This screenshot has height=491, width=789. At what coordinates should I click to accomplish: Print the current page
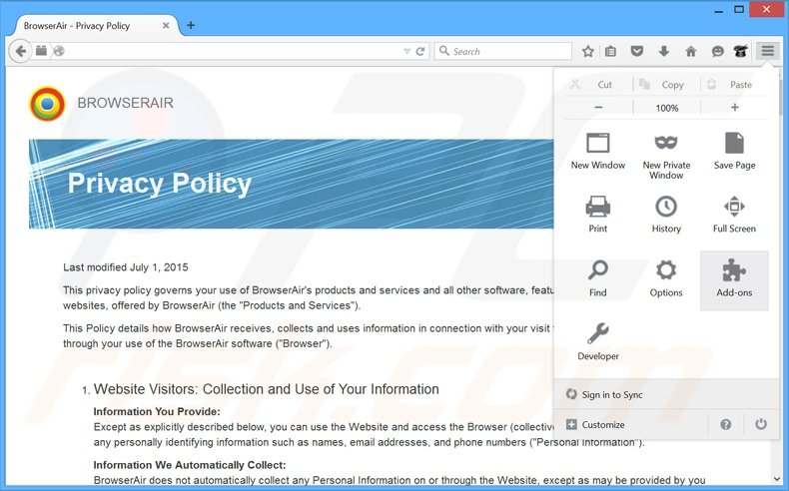pos(598,216)
